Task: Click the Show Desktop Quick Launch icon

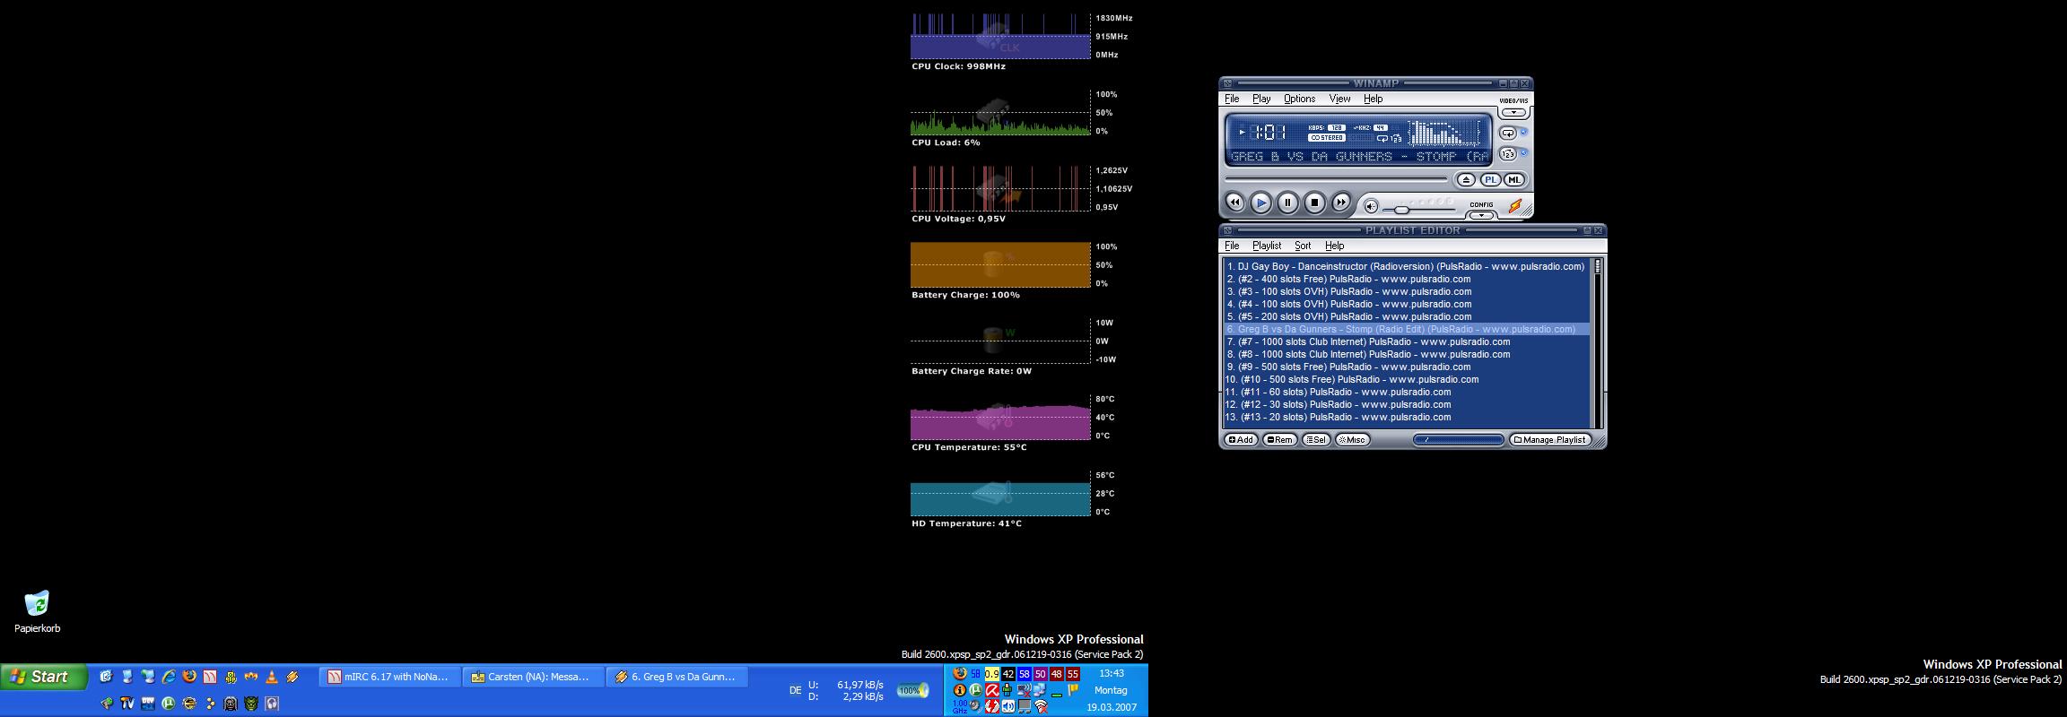Action: coord(107,677)
